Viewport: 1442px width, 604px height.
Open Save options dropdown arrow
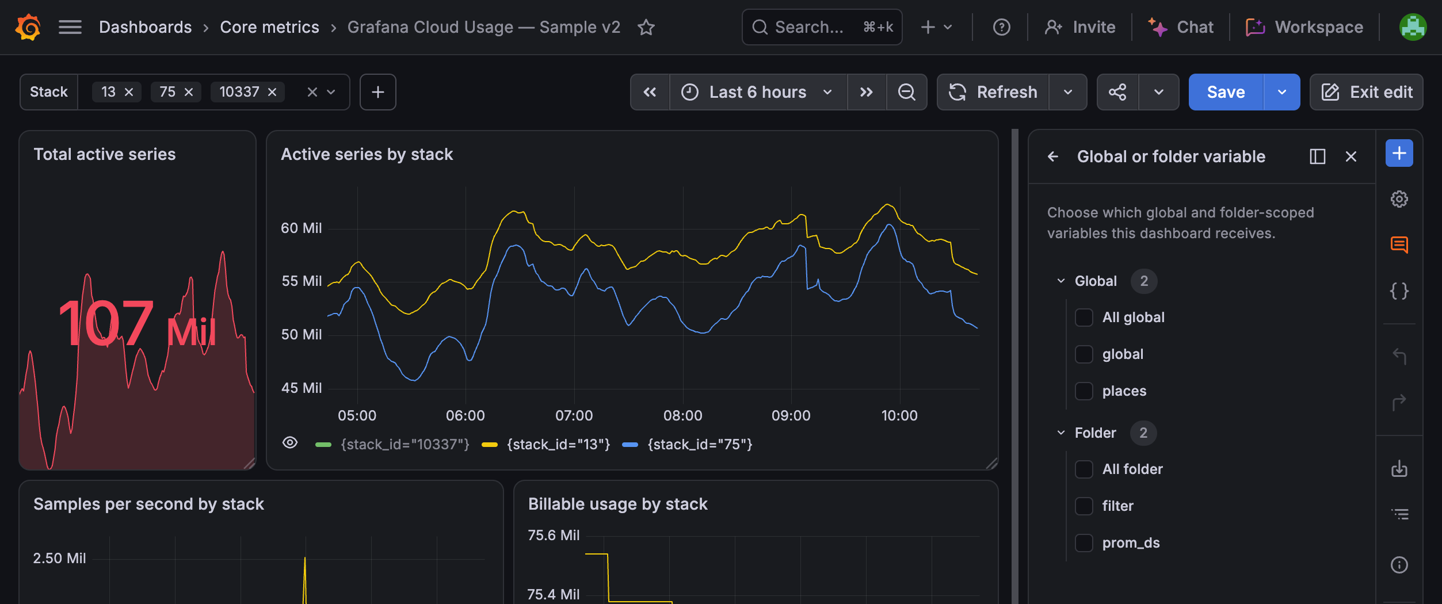1281,92
